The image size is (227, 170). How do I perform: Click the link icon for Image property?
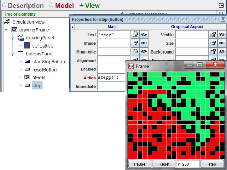coord(144,43)
